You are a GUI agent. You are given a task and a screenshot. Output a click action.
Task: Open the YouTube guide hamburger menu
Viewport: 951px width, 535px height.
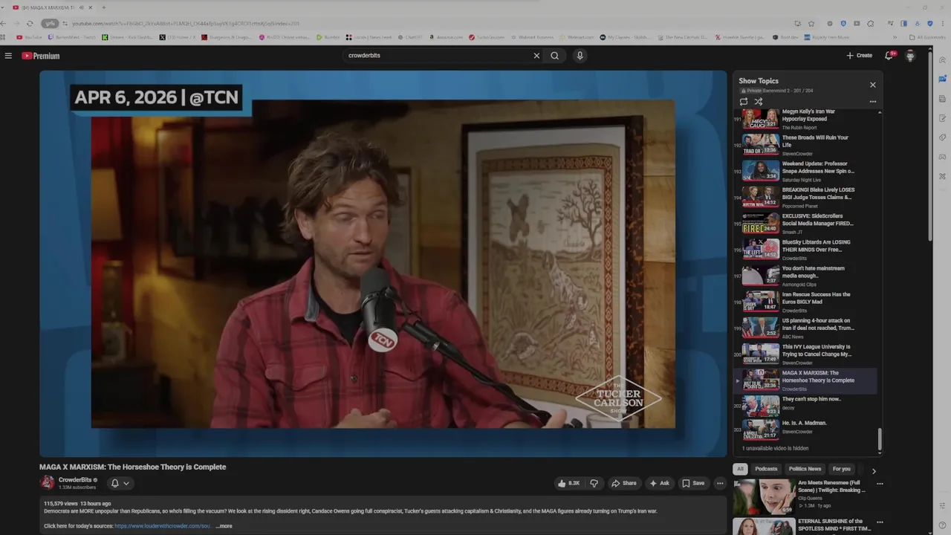click(8, 56)
